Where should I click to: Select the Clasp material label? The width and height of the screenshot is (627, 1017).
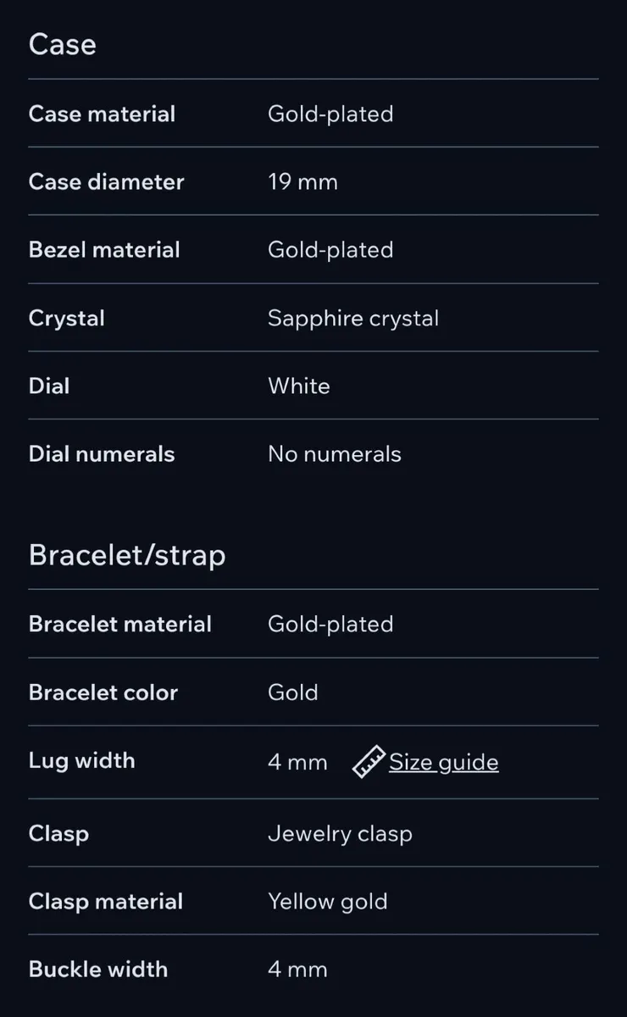click(106, 901)
